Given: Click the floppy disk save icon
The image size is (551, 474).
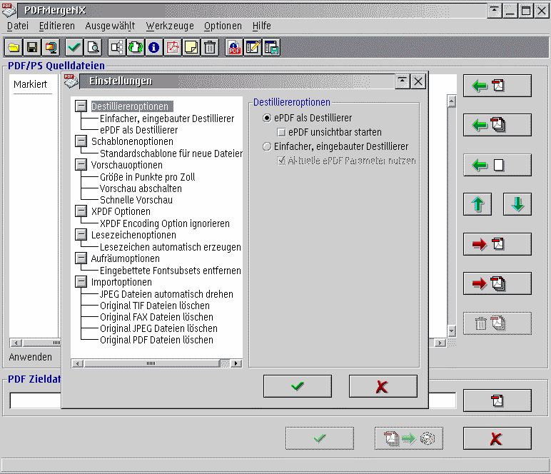Looking at the screenshot, I should click(32, 48).
